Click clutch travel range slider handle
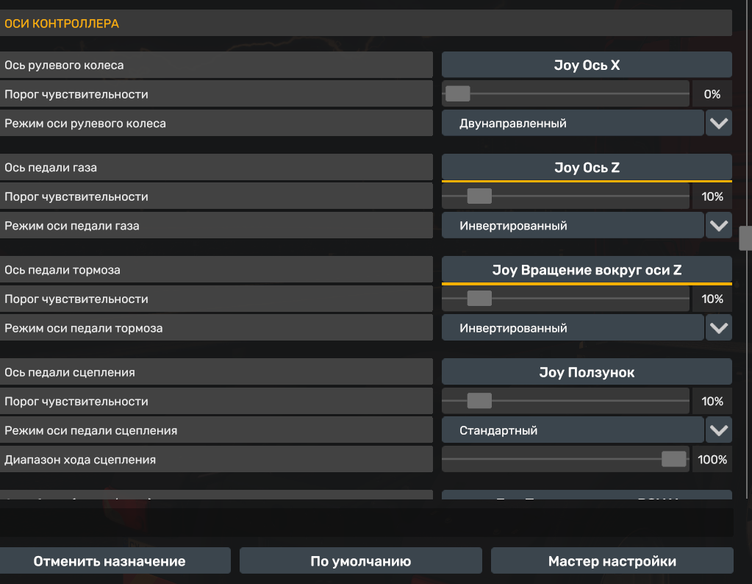The width and height of the screenshot is (752, 584). point(673,460)
